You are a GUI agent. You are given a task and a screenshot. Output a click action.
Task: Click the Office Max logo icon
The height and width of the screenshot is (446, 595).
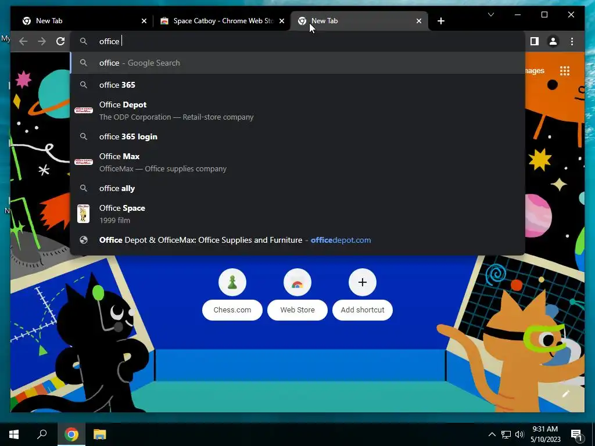(84, 162)
